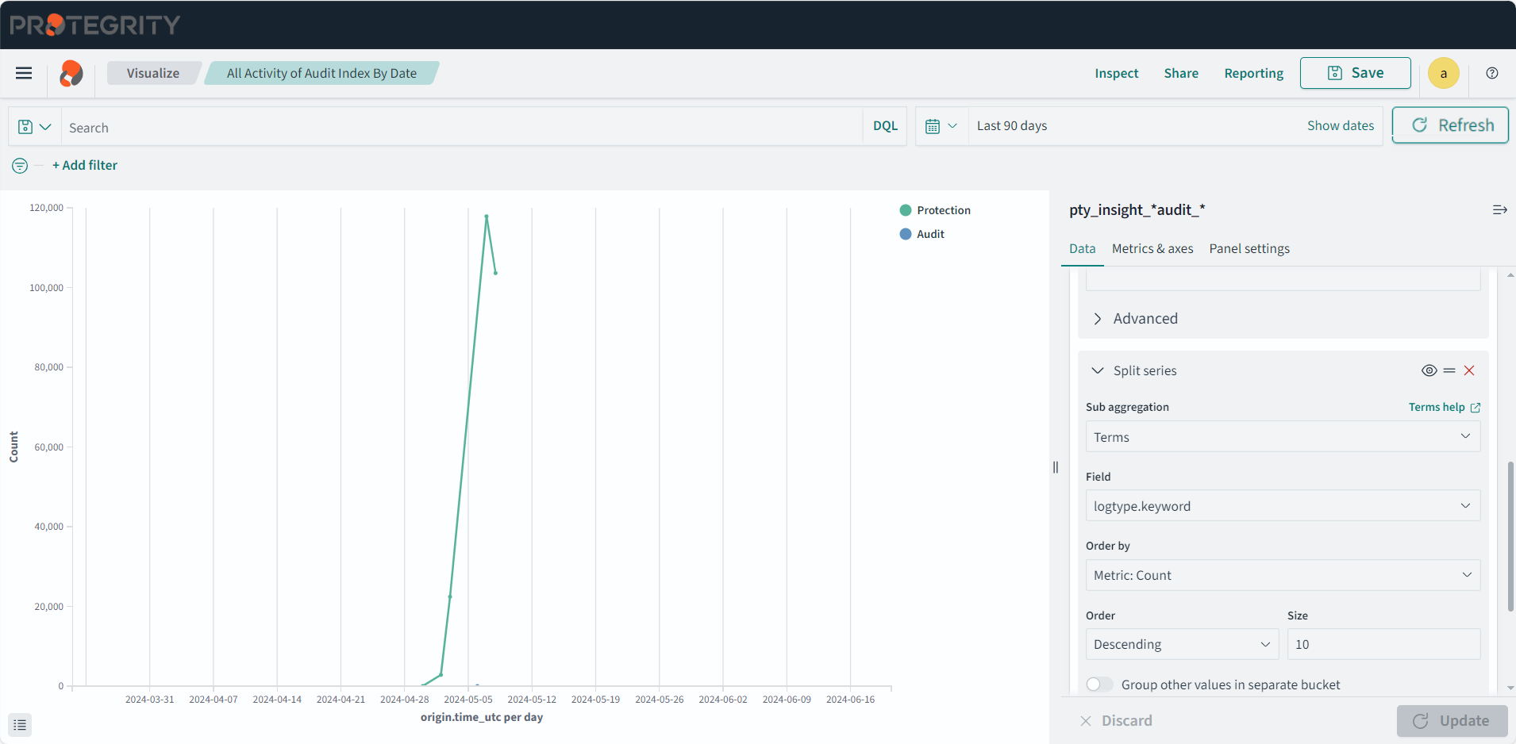Click into the Search query field

(460, 127)
